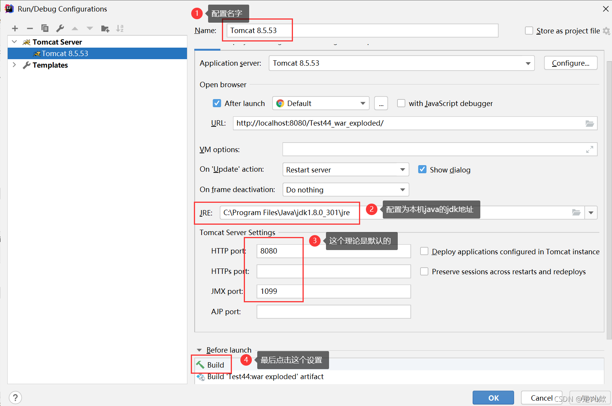Check Preserve sessions across restarts and redeploys
The height and width of the screenshot is (406, 612).
click(x=424, y=272)
